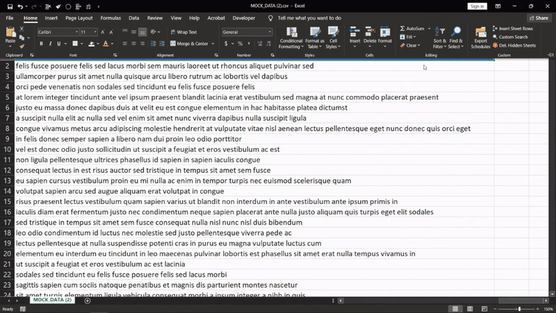Toggle Italic formatting

(51, 44)
